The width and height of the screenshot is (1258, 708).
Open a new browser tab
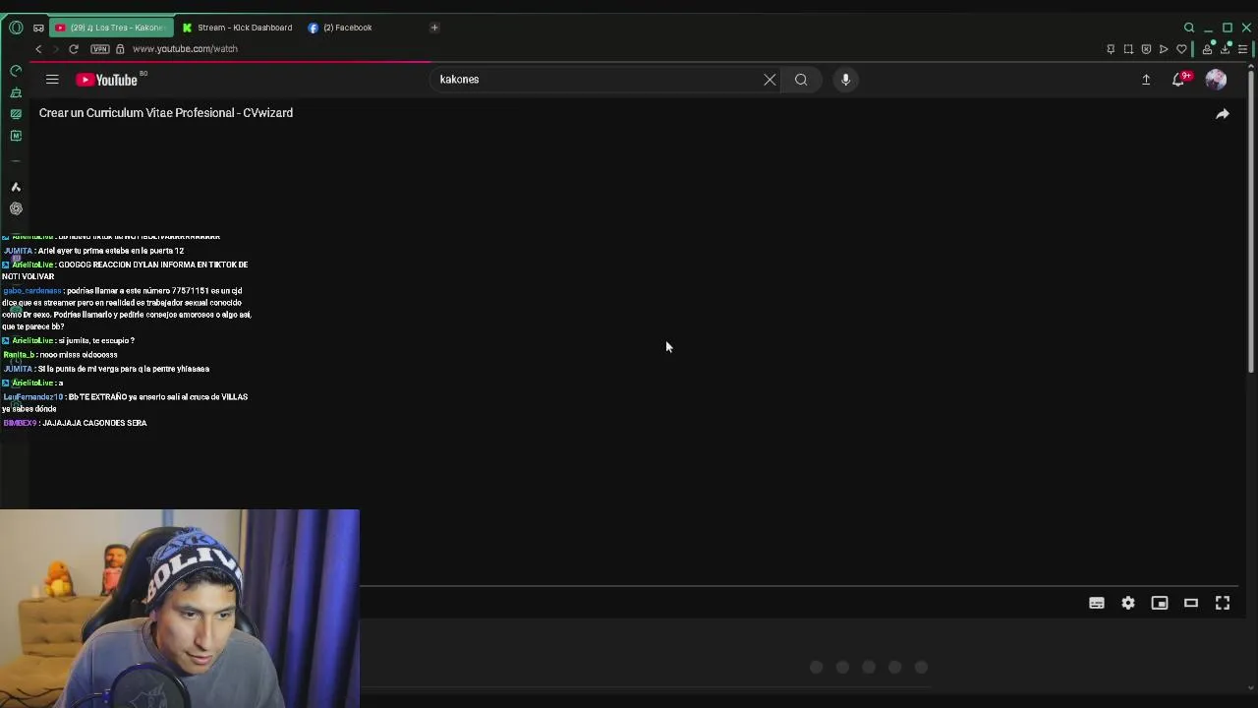[x=434, y=28]
